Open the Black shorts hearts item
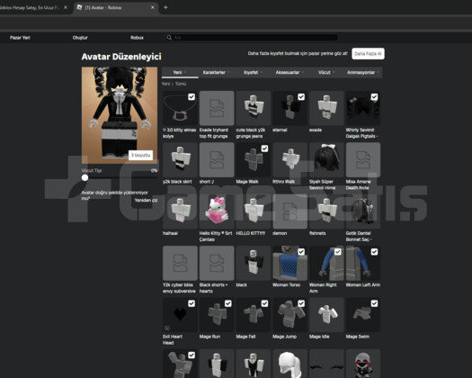This screenshot has height=378, width=472. tap(217, 263)
